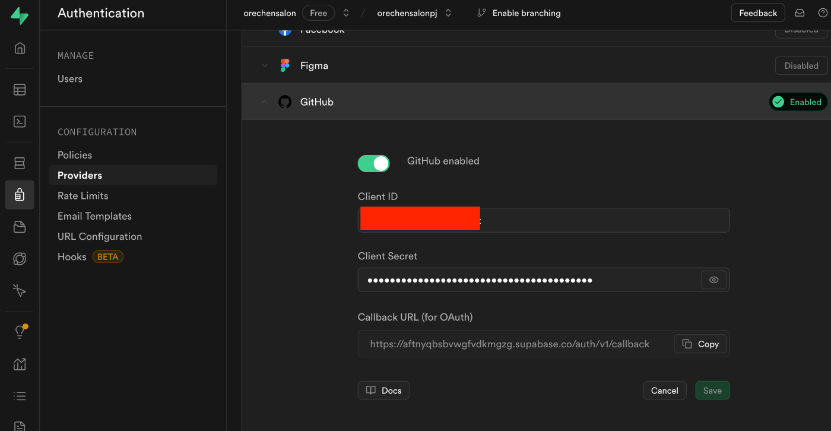Open the Logs list icon in sidebar
Image resolution: width=831 pixels, height=431 pixels.
pos(20,396)
